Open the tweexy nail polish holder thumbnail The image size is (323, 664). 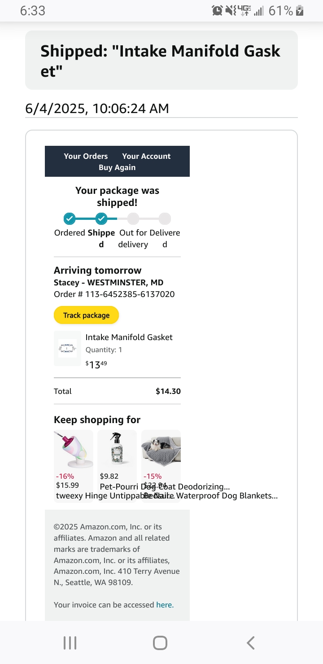pos(74,450)
